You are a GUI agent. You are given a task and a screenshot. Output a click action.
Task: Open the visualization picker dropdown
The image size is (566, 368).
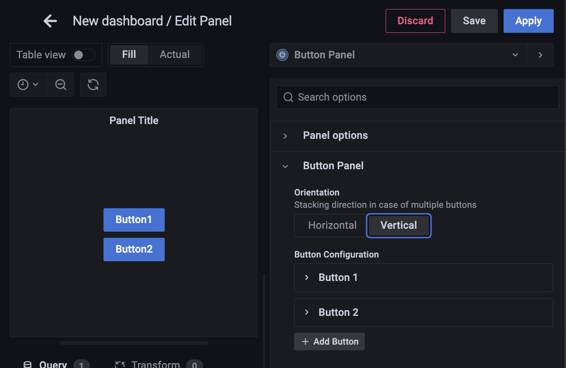[x=515, y=55]
